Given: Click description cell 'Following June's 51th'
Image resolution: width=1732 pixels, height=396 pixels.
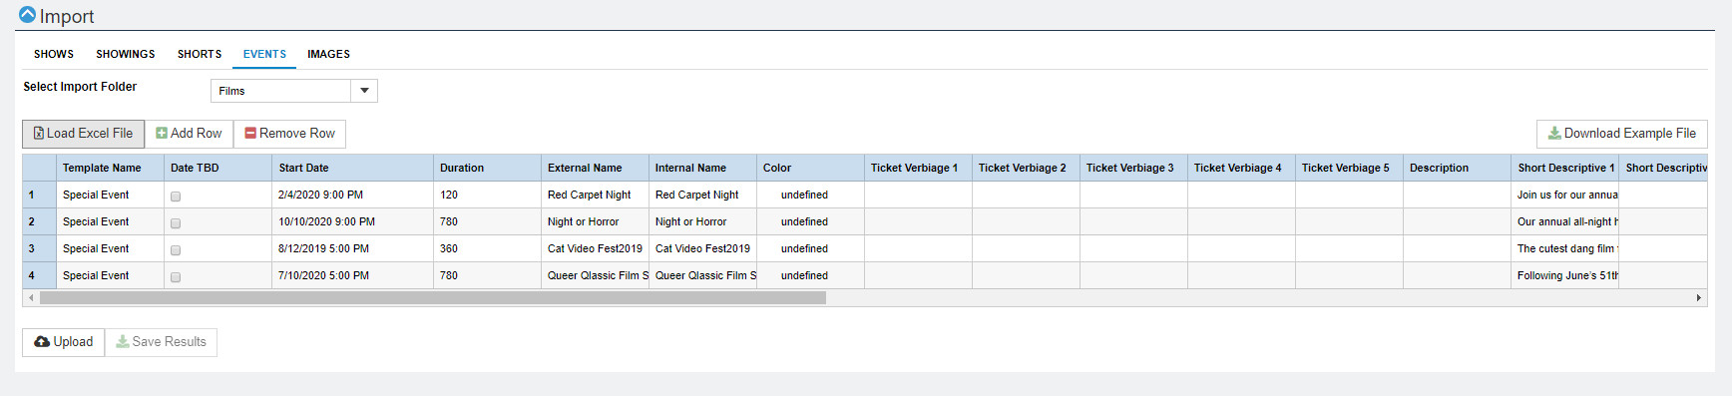Looking at the screenshot, I should 1564,275.
